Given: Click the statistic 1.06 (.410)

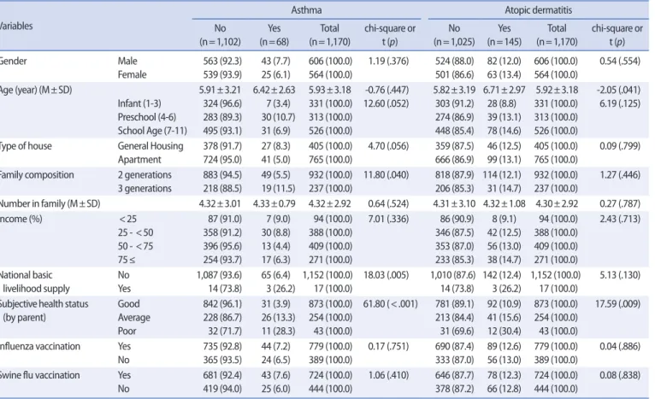Looking at the screenshot, I should [x=388, y=375].
